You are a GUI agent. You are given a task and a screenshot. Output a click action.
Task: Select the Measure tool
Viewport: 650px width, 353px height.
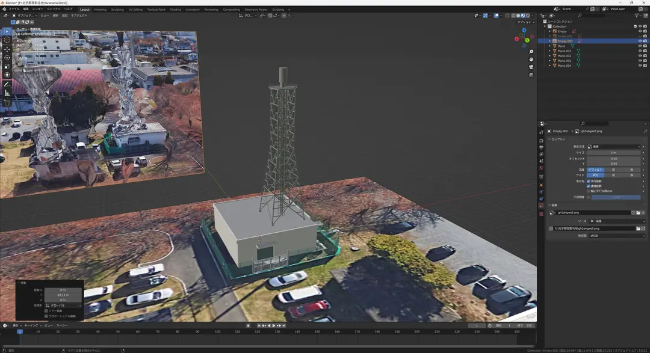pyautogui.click(x=7, y=93)
